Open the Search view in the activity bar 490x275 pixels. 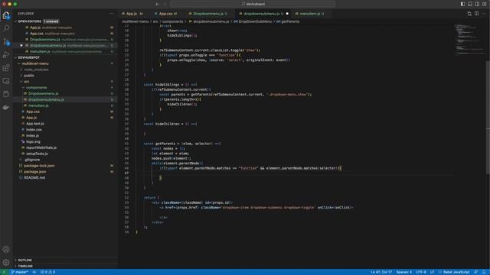[x=6, y=28]
